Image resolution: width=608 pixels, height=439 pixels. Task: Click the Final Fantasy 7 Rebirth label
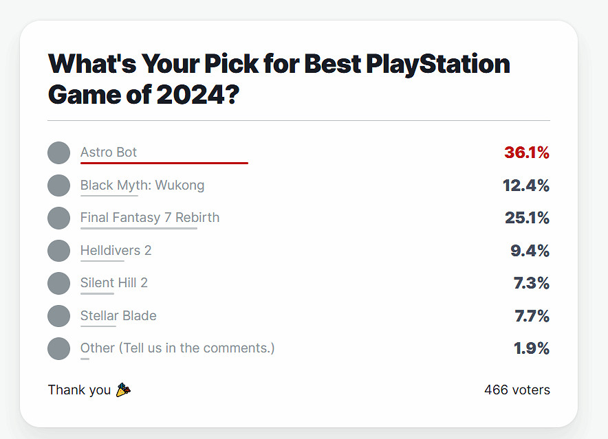click(150, 218)
